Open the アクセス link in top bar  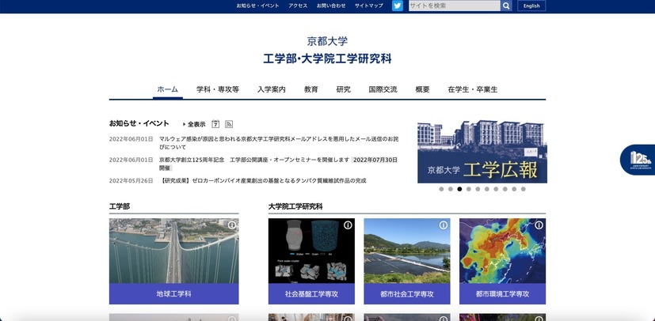[x=298, y=6]
